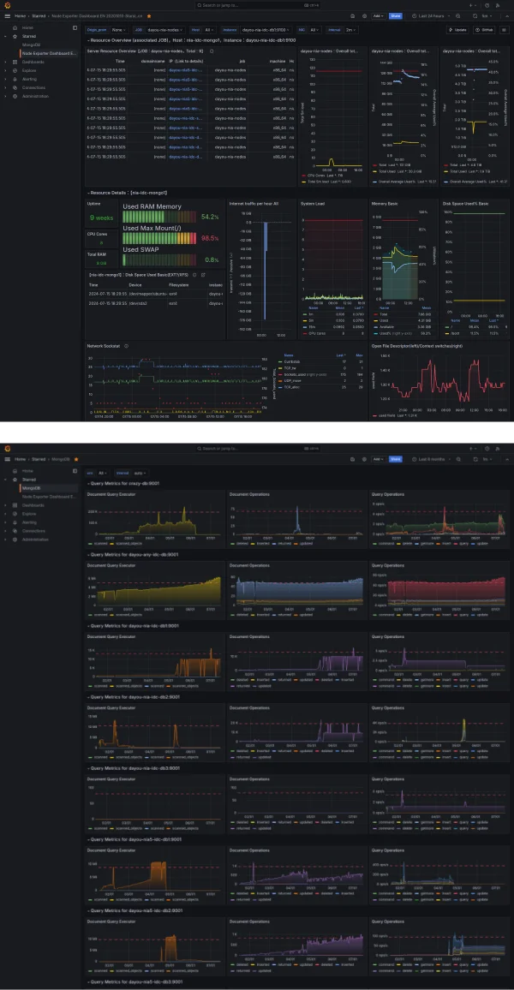Click Alerting bell icon in Node Exporter sidebar
The height and width of the screenshot is (990, 514).
(x=15, y=80)
